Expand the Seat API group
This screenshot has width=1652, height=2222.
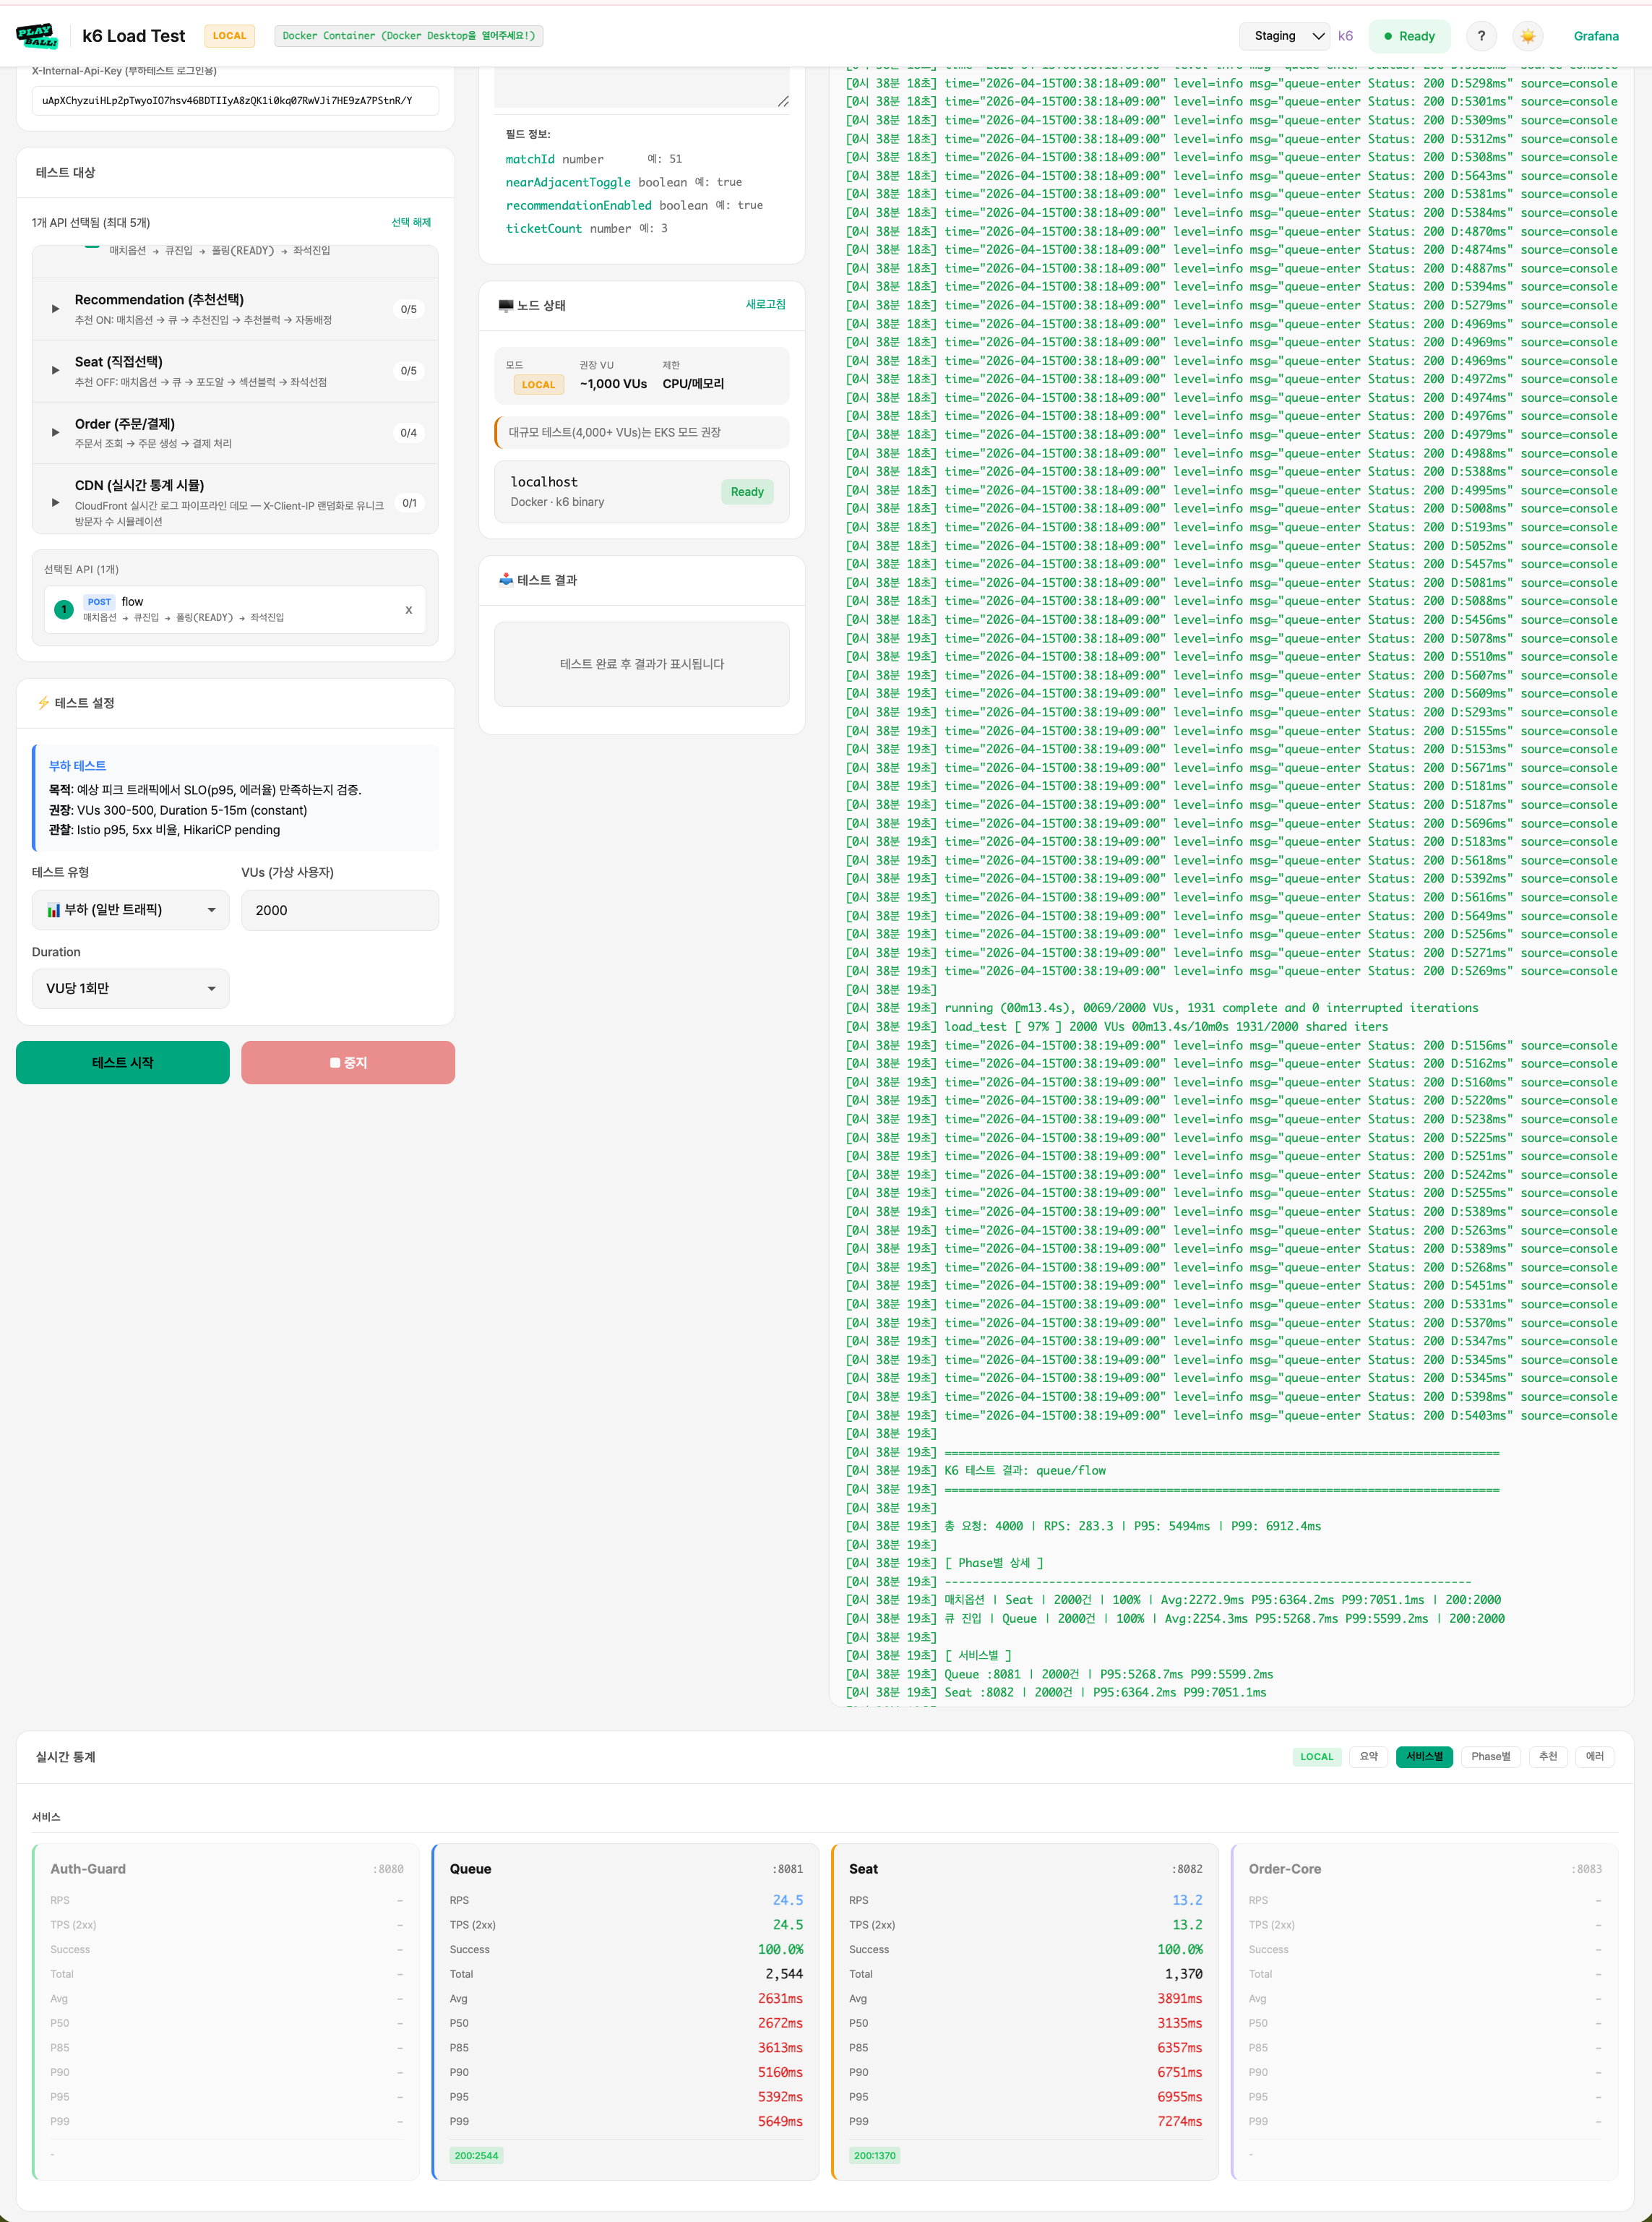56,371
